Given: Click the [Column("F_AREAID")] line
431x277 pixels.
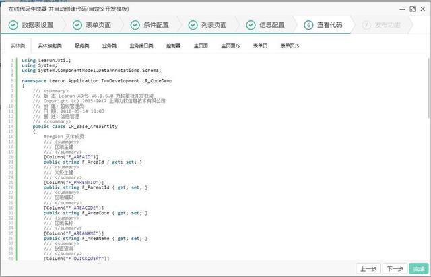Looking at the screenshot, I should (71, 157).
